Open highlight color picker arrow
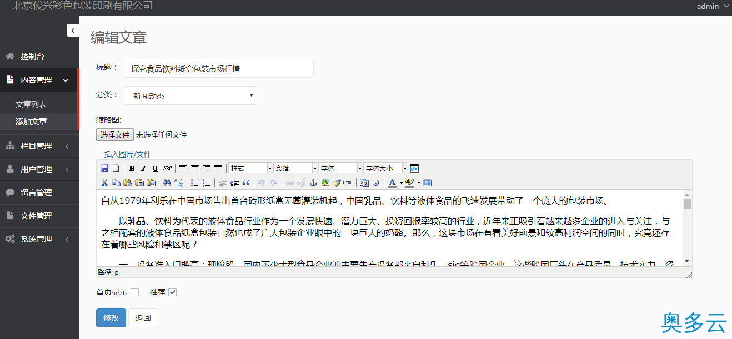 419,183
